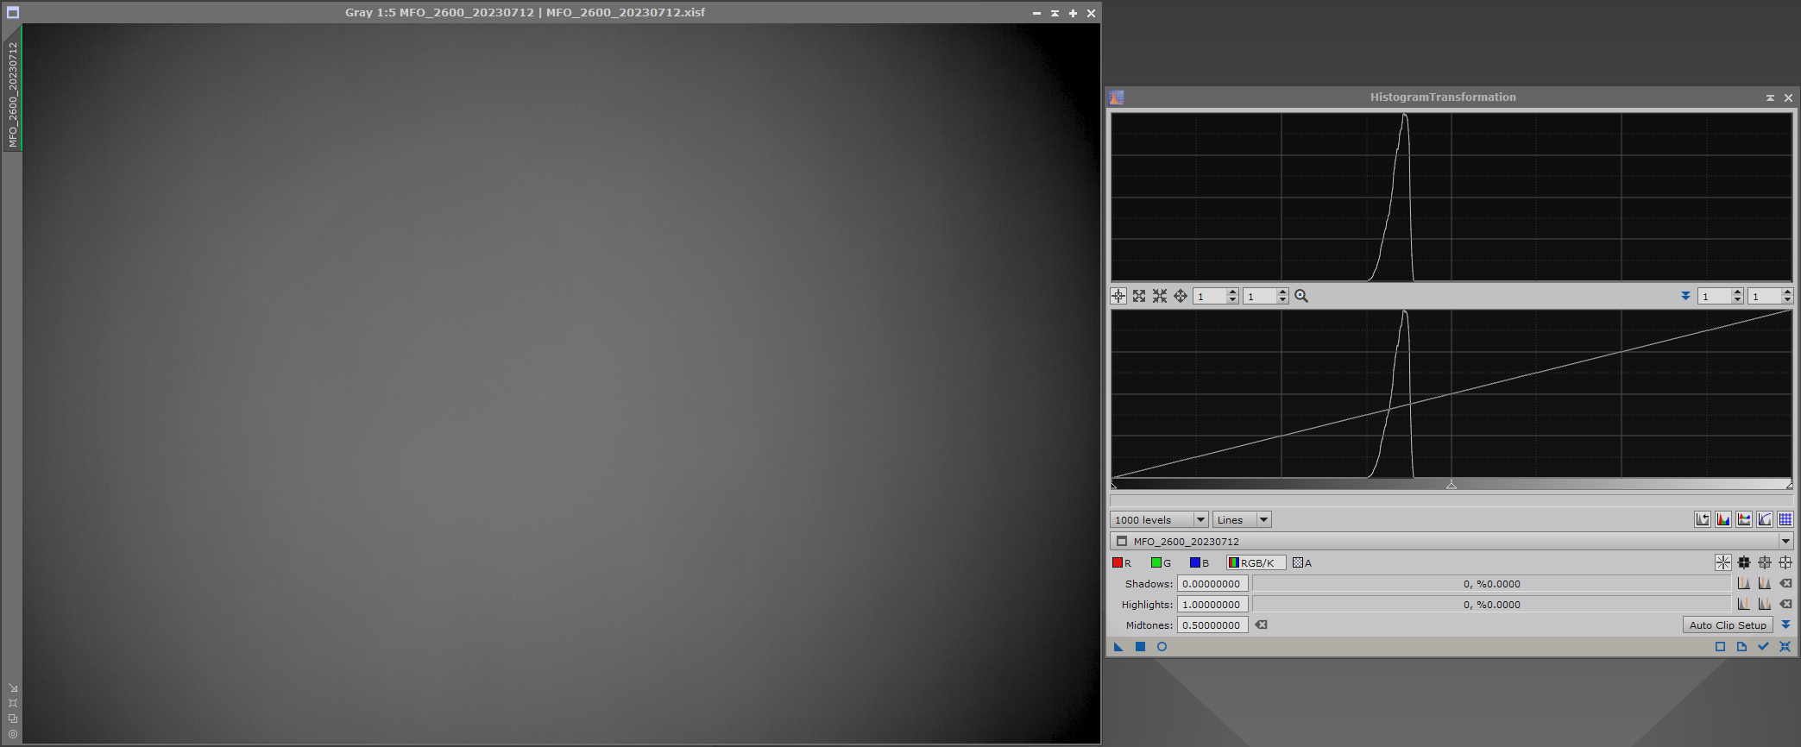Select the R red channel
The image size is (1801, 747).
point(1122,562)
